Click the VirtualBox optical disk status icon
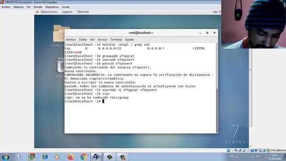The height and width of the screenshot is (161, 286). pos(232,150)
